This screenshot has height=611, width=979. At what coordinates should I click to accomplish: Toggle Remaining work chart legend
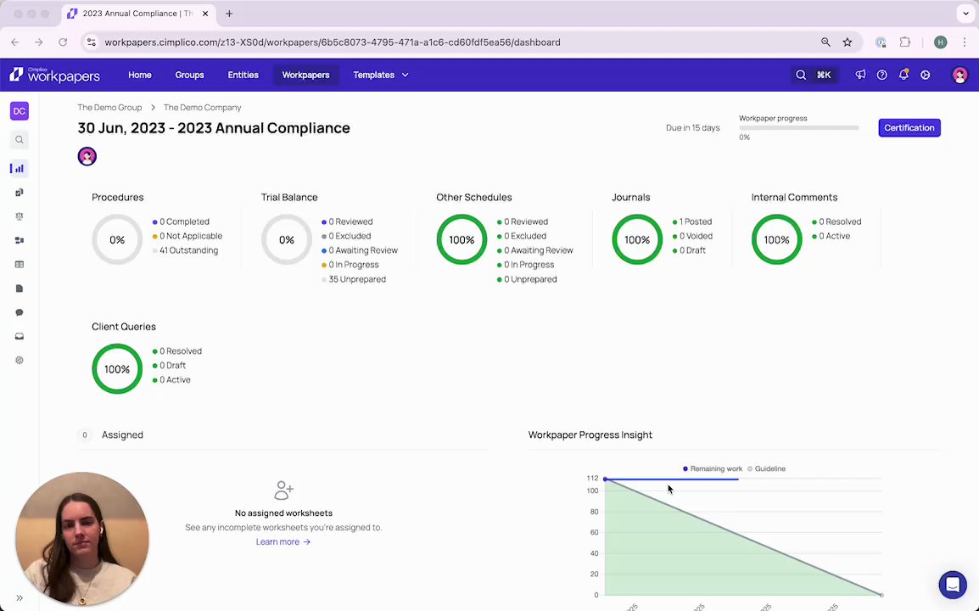[x=713, y=468]
